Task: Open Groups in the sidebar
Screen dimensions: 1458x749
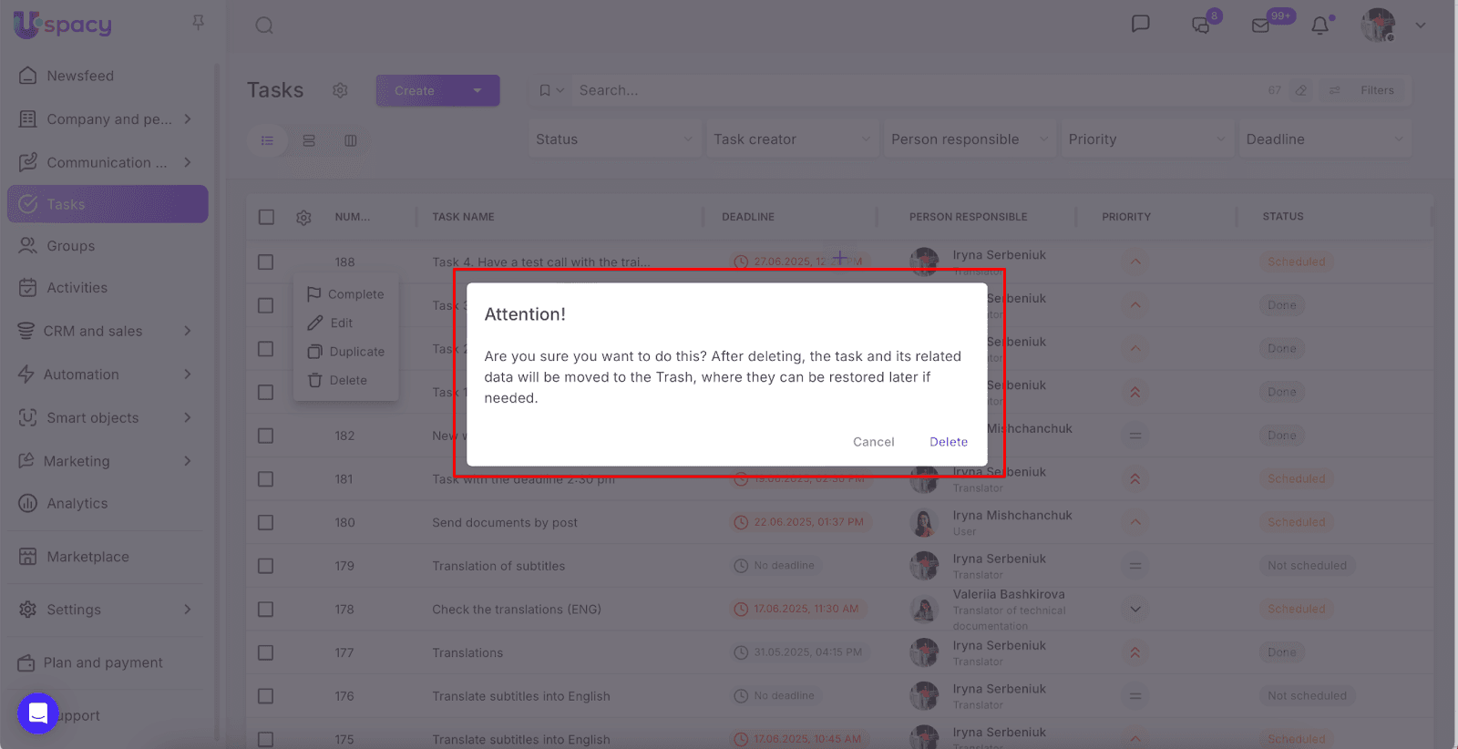Action: point(108,246)
